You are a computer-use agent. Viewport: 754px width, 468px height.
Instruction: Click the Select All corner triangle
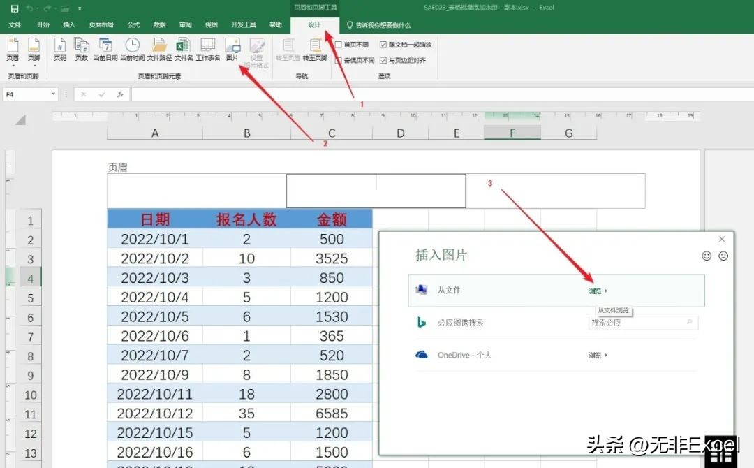(20, 119)
